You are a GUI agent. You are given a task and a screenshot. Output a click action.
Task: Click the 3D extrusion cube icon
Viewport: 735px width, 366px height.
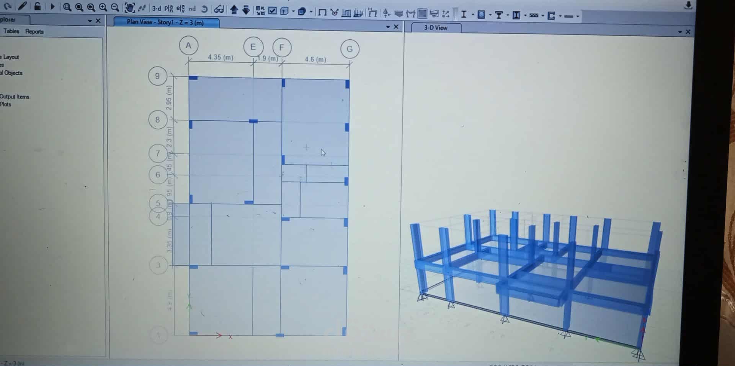click(302, 11)
